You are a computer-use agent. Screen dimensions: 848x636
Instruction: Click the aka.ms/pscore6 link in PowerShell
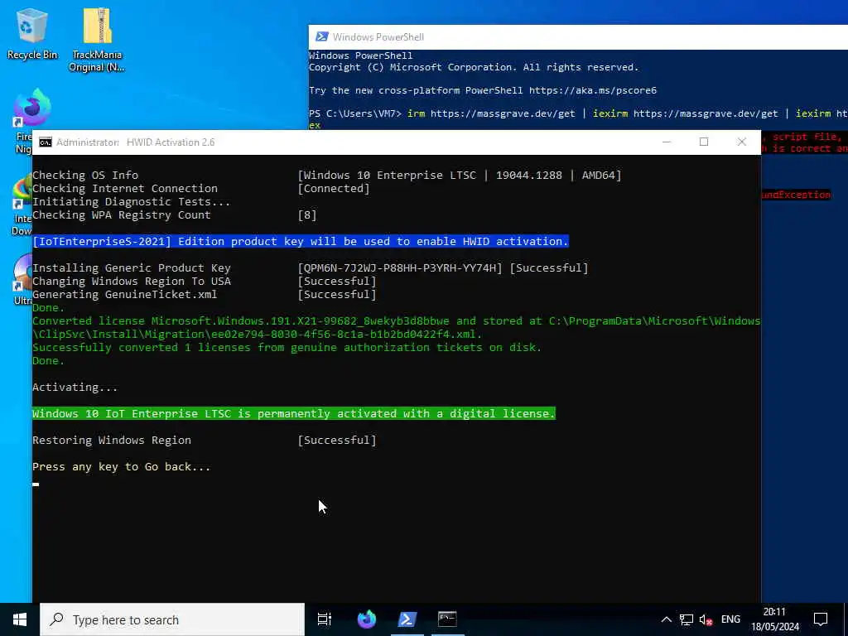[593, 90]
